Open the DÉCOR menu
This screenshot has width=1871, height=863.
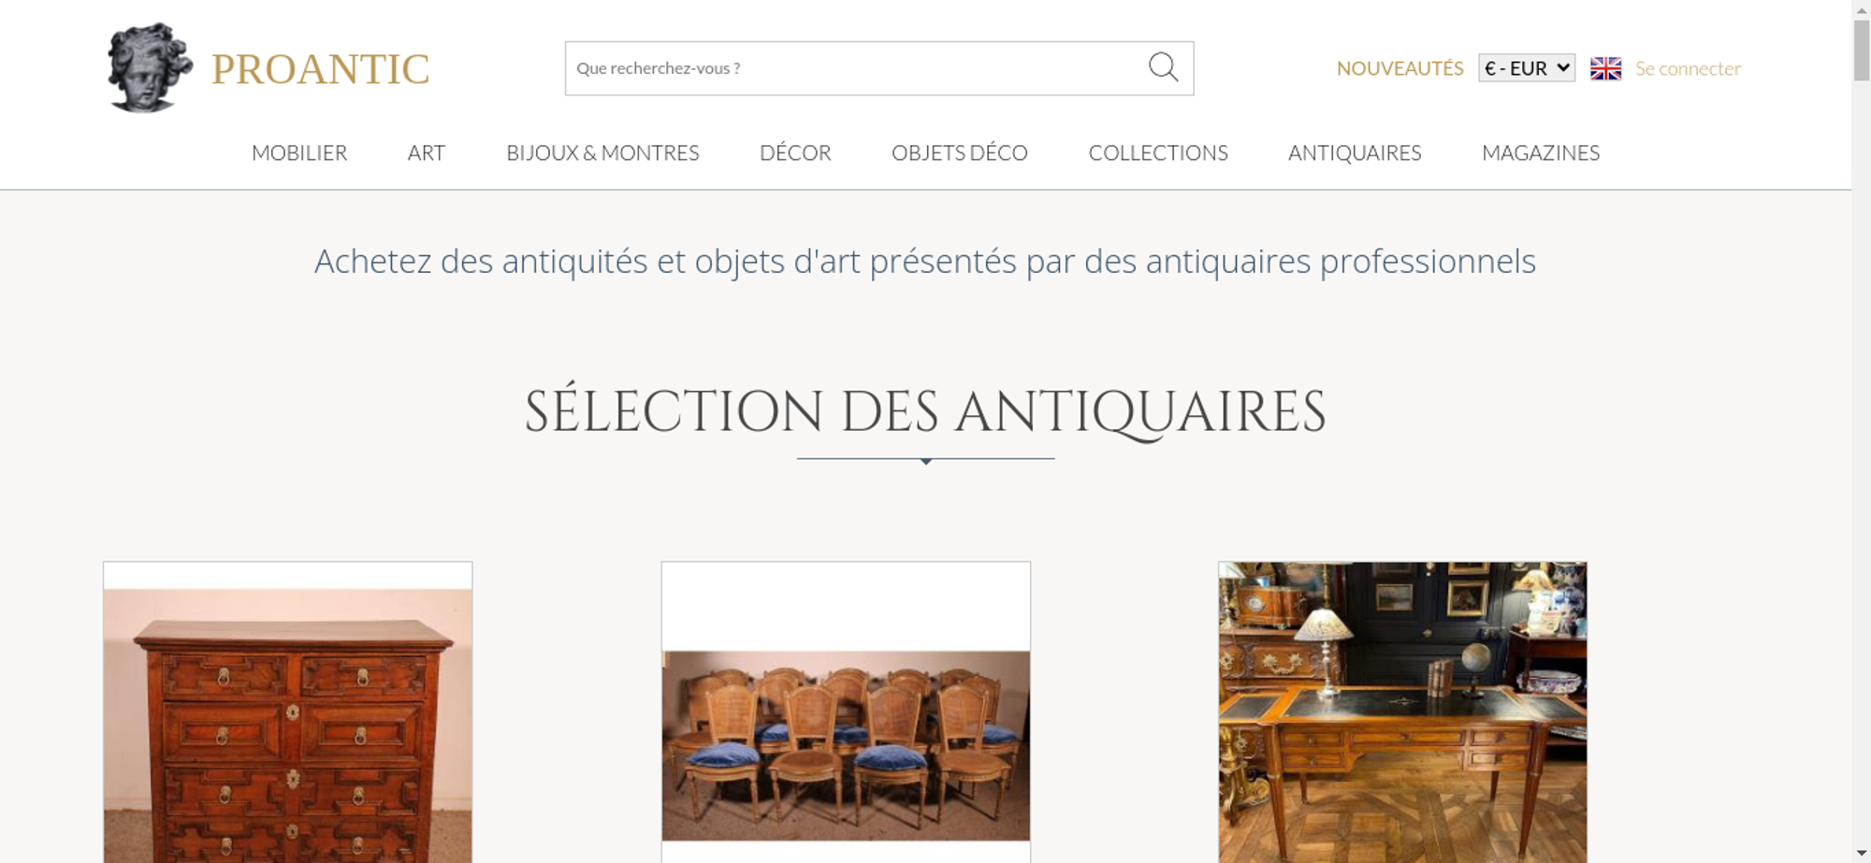795,152
